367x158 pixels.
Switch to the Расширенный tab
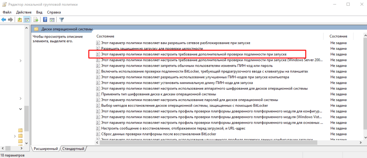(x=46, y=148)
